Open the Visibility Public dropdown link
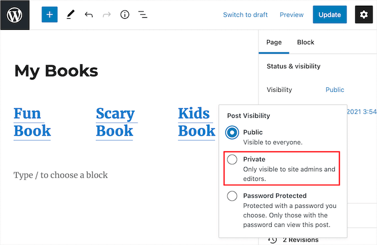Screen dimensions: 377x245 pyautogui.click(x=335, y=90)
